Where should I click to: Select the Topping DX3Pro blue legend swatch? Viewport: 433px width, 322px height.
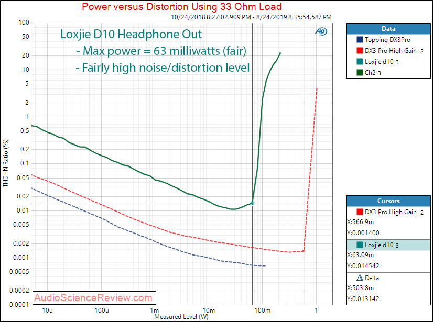360,40
